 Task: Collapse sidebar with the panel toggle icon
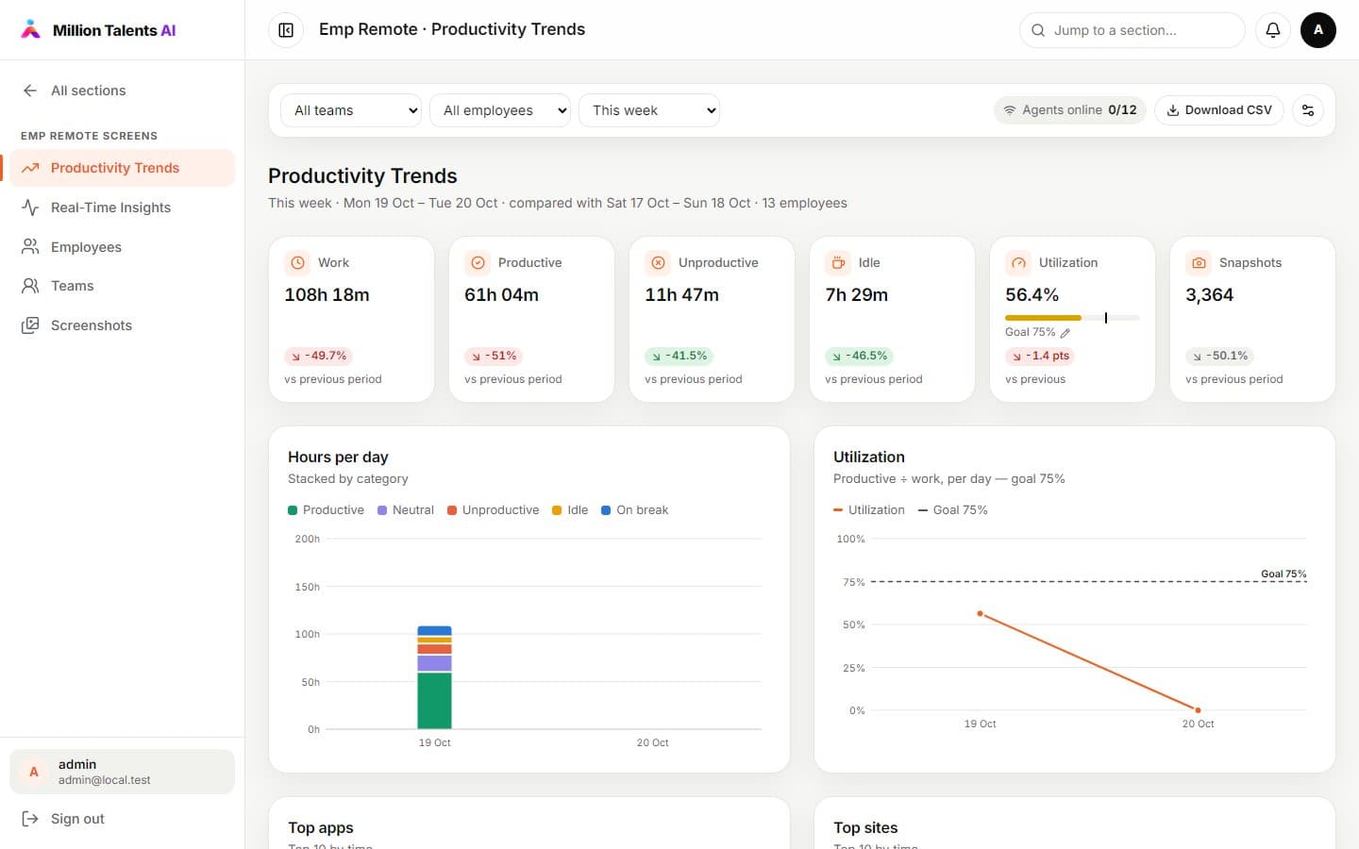coord(286,30)
